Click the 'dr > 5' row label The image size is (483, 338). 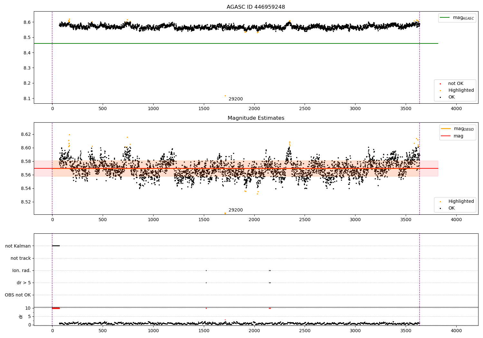pos(24,283)
